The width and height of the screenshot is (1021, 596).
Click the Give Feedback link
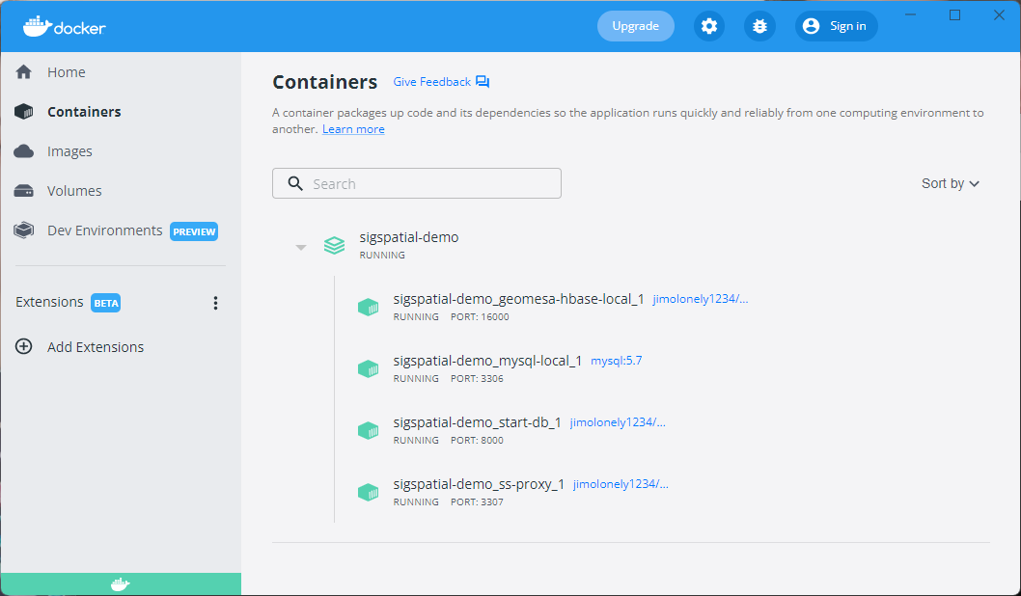(x=431, y=82)
